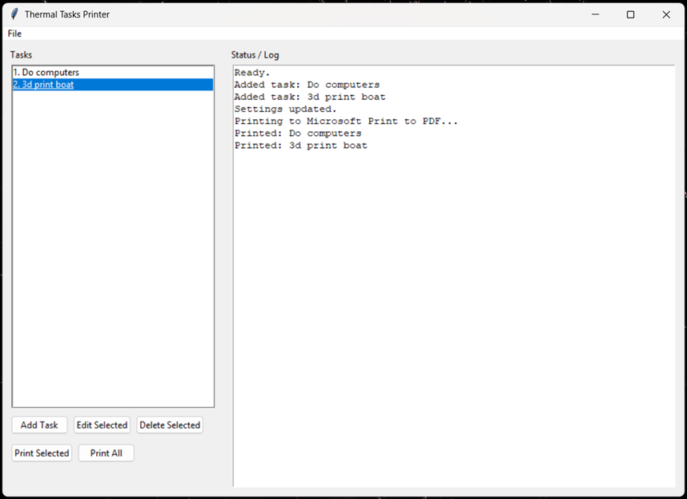Click Edit Selected to modify the task
The height and width of the screenshot is (499, 687).
tap(102, 425)
